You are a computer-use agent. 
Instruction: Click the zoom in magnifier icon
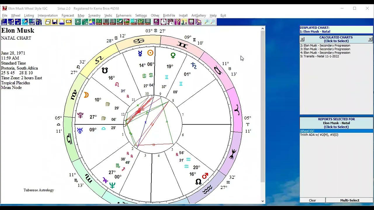pyautogui.click(x=207, y=22)
